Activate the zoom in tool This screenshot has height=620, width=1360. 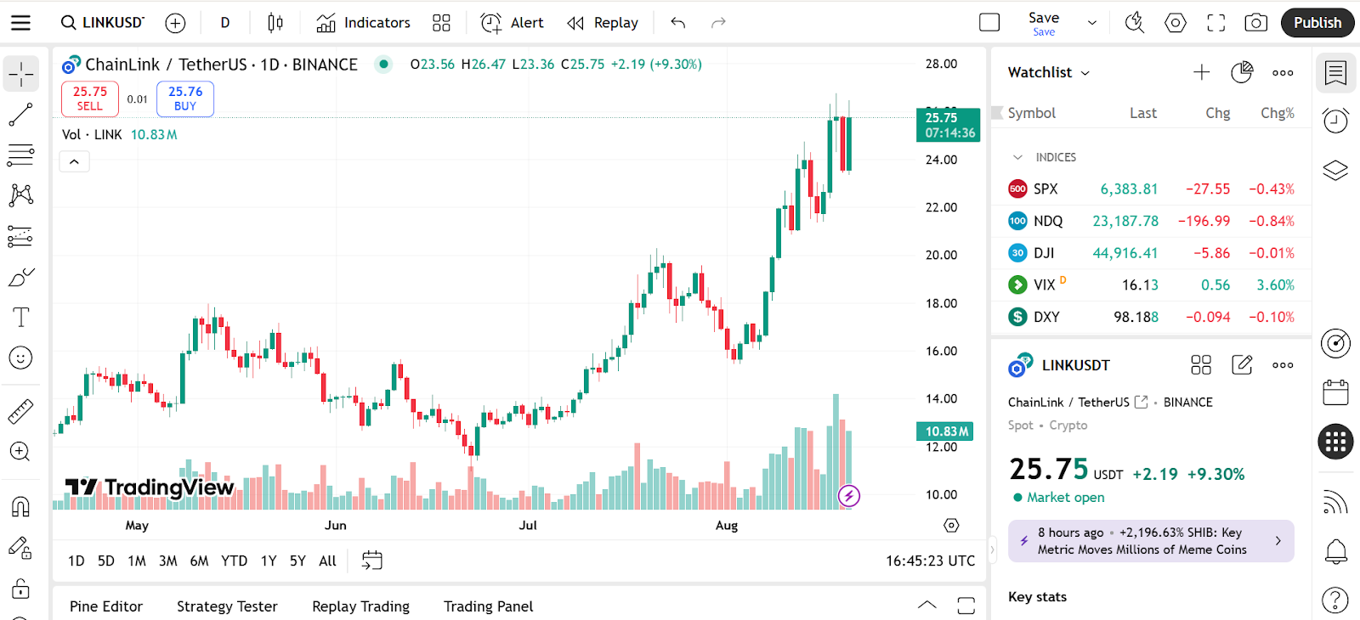(21, 452)
